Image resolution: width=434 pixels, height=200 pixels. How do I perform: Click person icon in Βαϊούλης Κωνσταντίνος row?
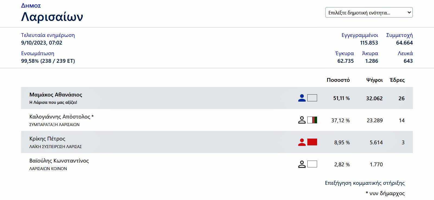click(x=302, y=164)
